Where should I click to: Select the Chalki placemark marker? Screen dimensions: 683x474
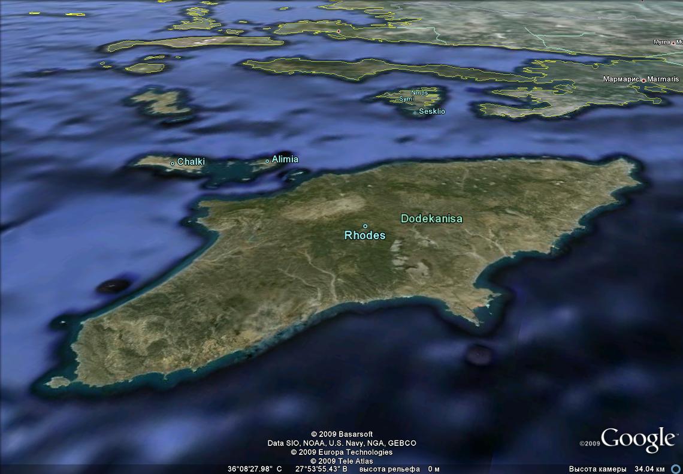point(173,163)
